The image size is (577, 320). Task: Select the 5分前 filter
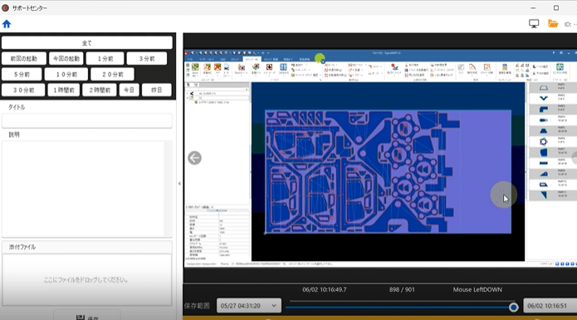click(22, 74)
